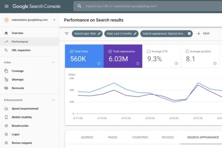Open the hamburger main menu
This screenshot has height=148, width=222.
(6, 6)
